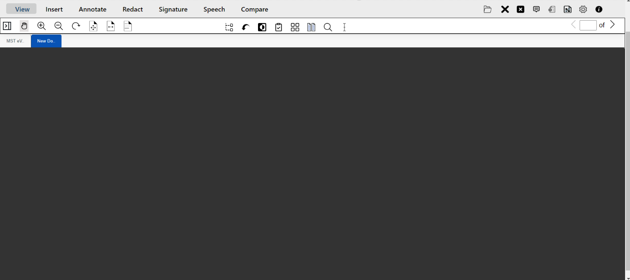
Task: Click the boxed X close-all icon
Action: tap(521, 9)
